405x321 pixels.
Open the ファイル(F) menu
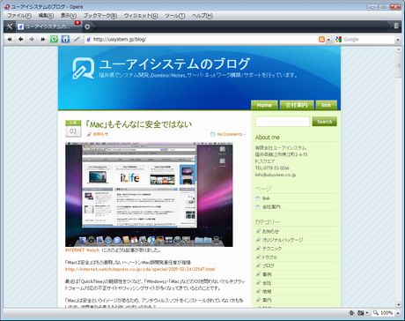[19, 16]
